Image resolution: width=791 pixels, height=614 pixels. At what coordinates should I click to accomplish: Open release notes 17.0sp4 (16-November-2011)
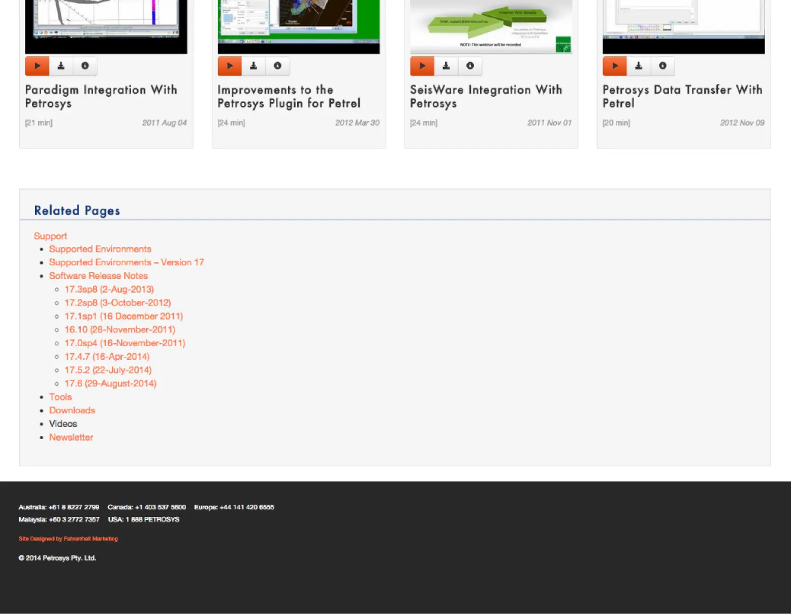125,343
